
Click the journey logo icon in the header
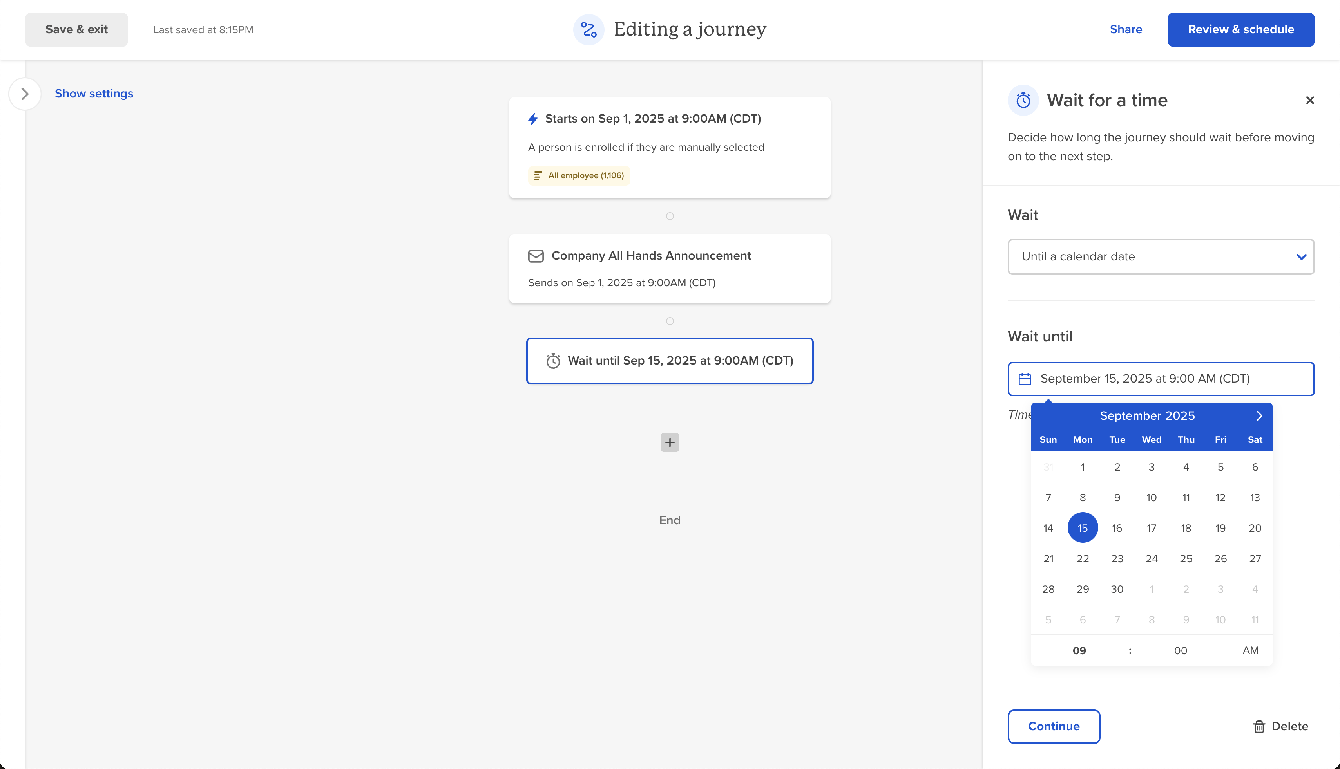(x=588, y=30)
